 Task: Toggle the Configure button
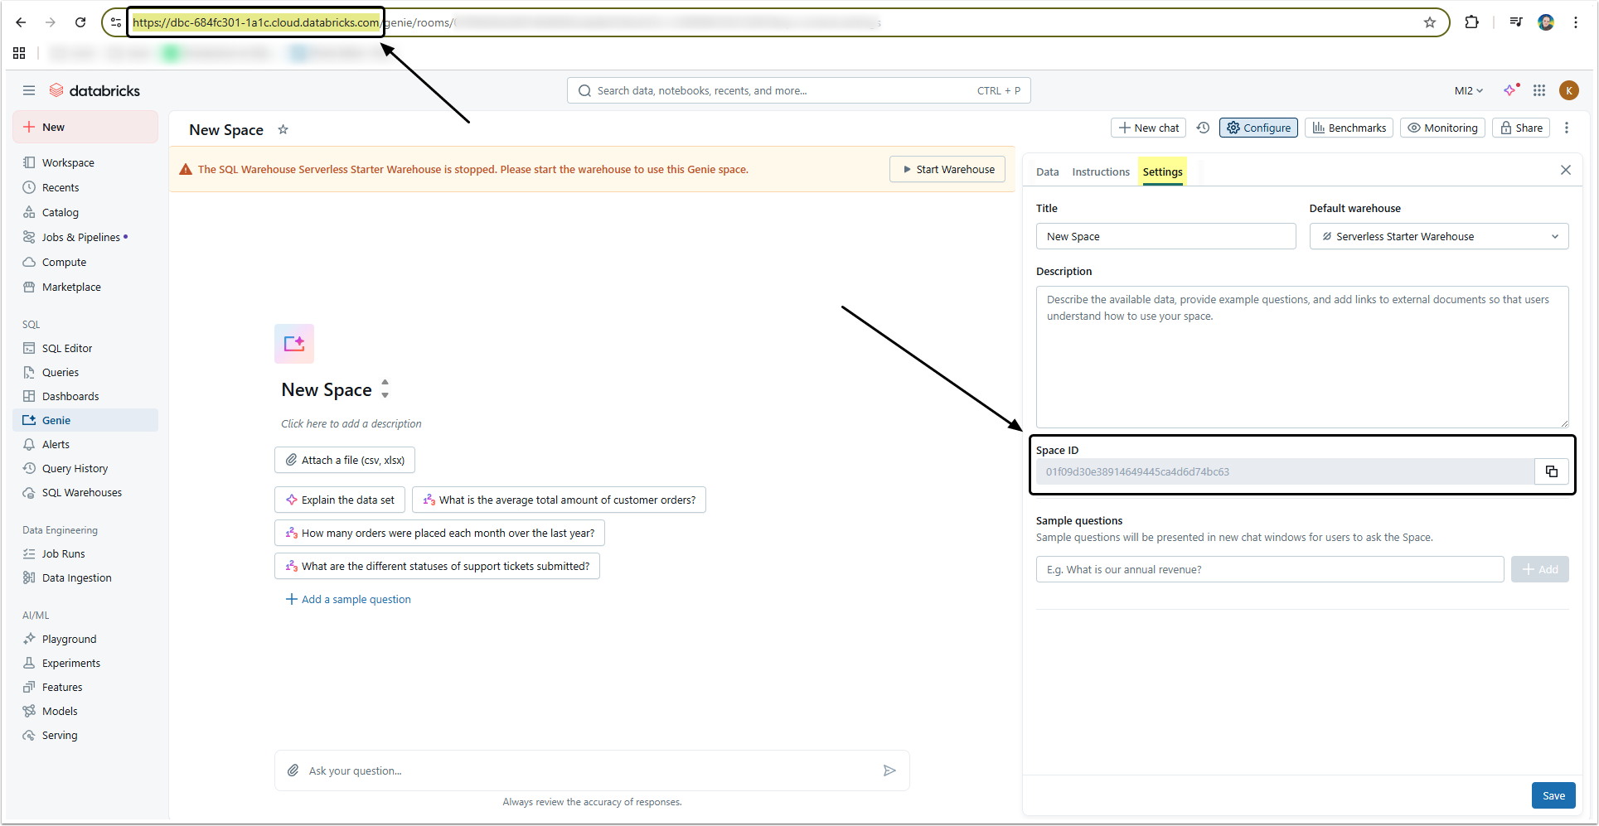(1258, 128)
